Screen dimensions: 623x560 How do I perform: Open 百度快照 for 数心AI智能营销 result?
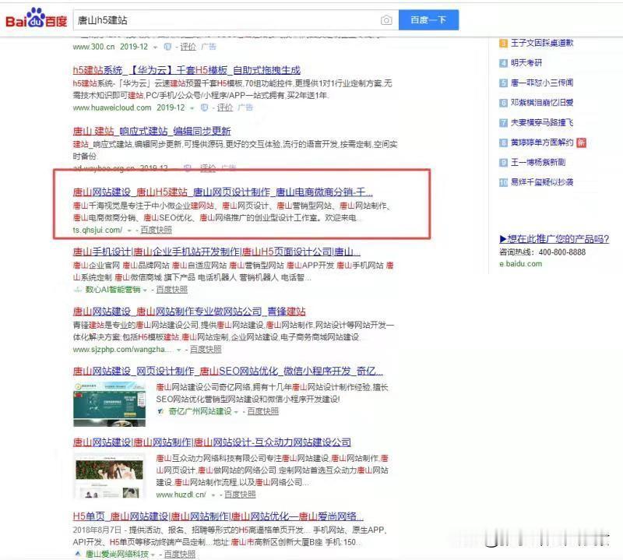(x=171, y=289)
